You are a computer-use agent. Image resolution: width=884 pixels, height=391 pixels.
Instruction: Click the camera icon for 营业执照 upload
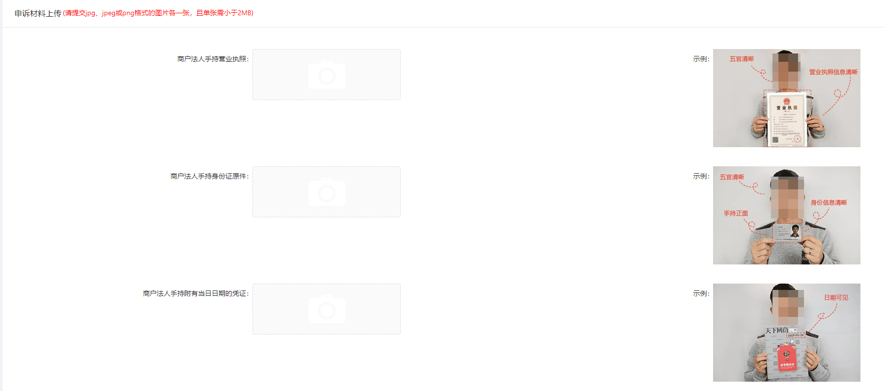[327, 75]
